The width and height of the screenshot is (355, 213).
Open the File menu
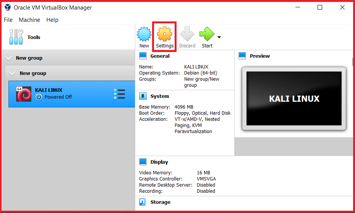(8, 20)
